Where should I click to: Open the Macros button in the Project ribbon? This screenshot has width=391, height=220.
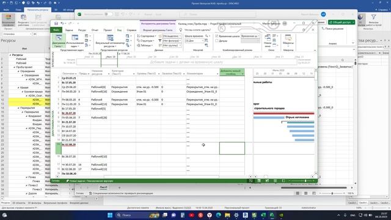(288, 41)
